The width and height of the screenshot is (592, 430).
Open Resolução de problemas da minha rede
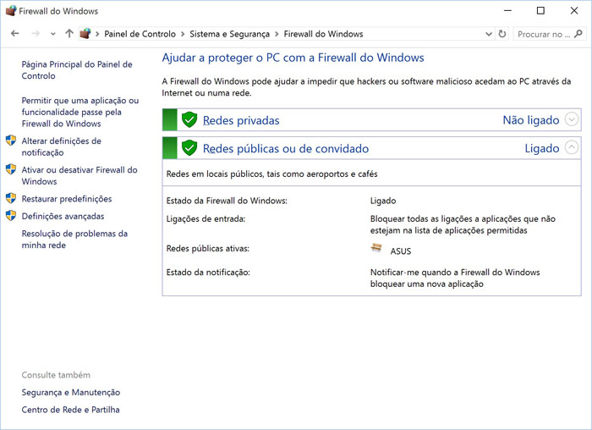[x=74, y=240]
